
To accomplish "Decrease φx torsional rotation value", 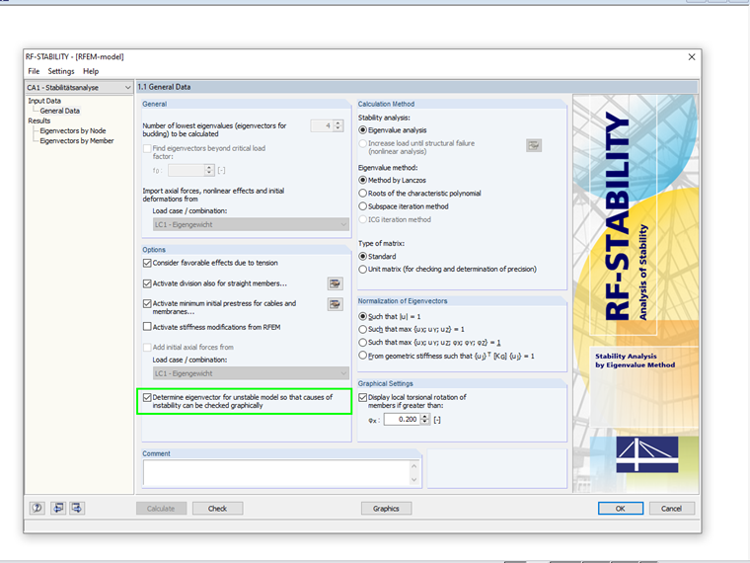I will point(424,423).
